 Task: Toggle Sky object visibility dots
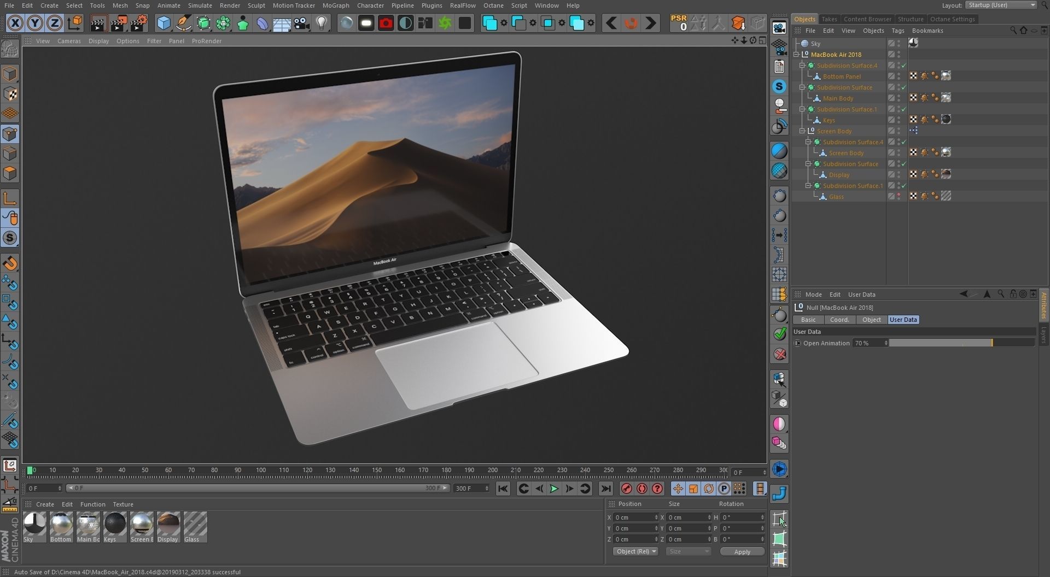899,44
